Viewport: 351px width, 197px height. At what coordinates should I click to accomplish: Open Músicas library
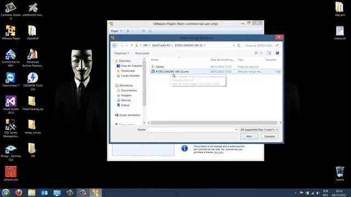[x=124, y=100]
